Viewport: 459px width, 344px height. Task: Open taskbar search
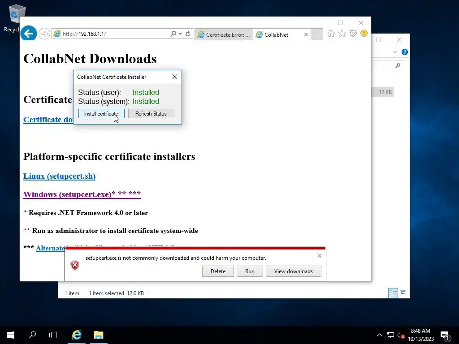pos(32,335)
